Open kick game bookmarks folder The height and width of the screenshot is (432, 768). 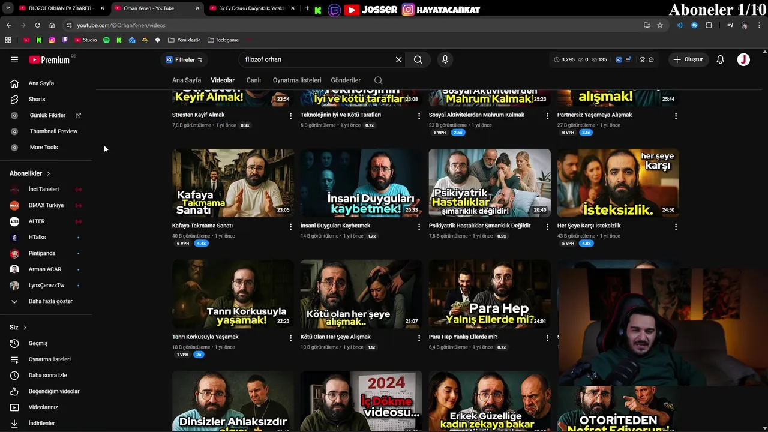223,40
